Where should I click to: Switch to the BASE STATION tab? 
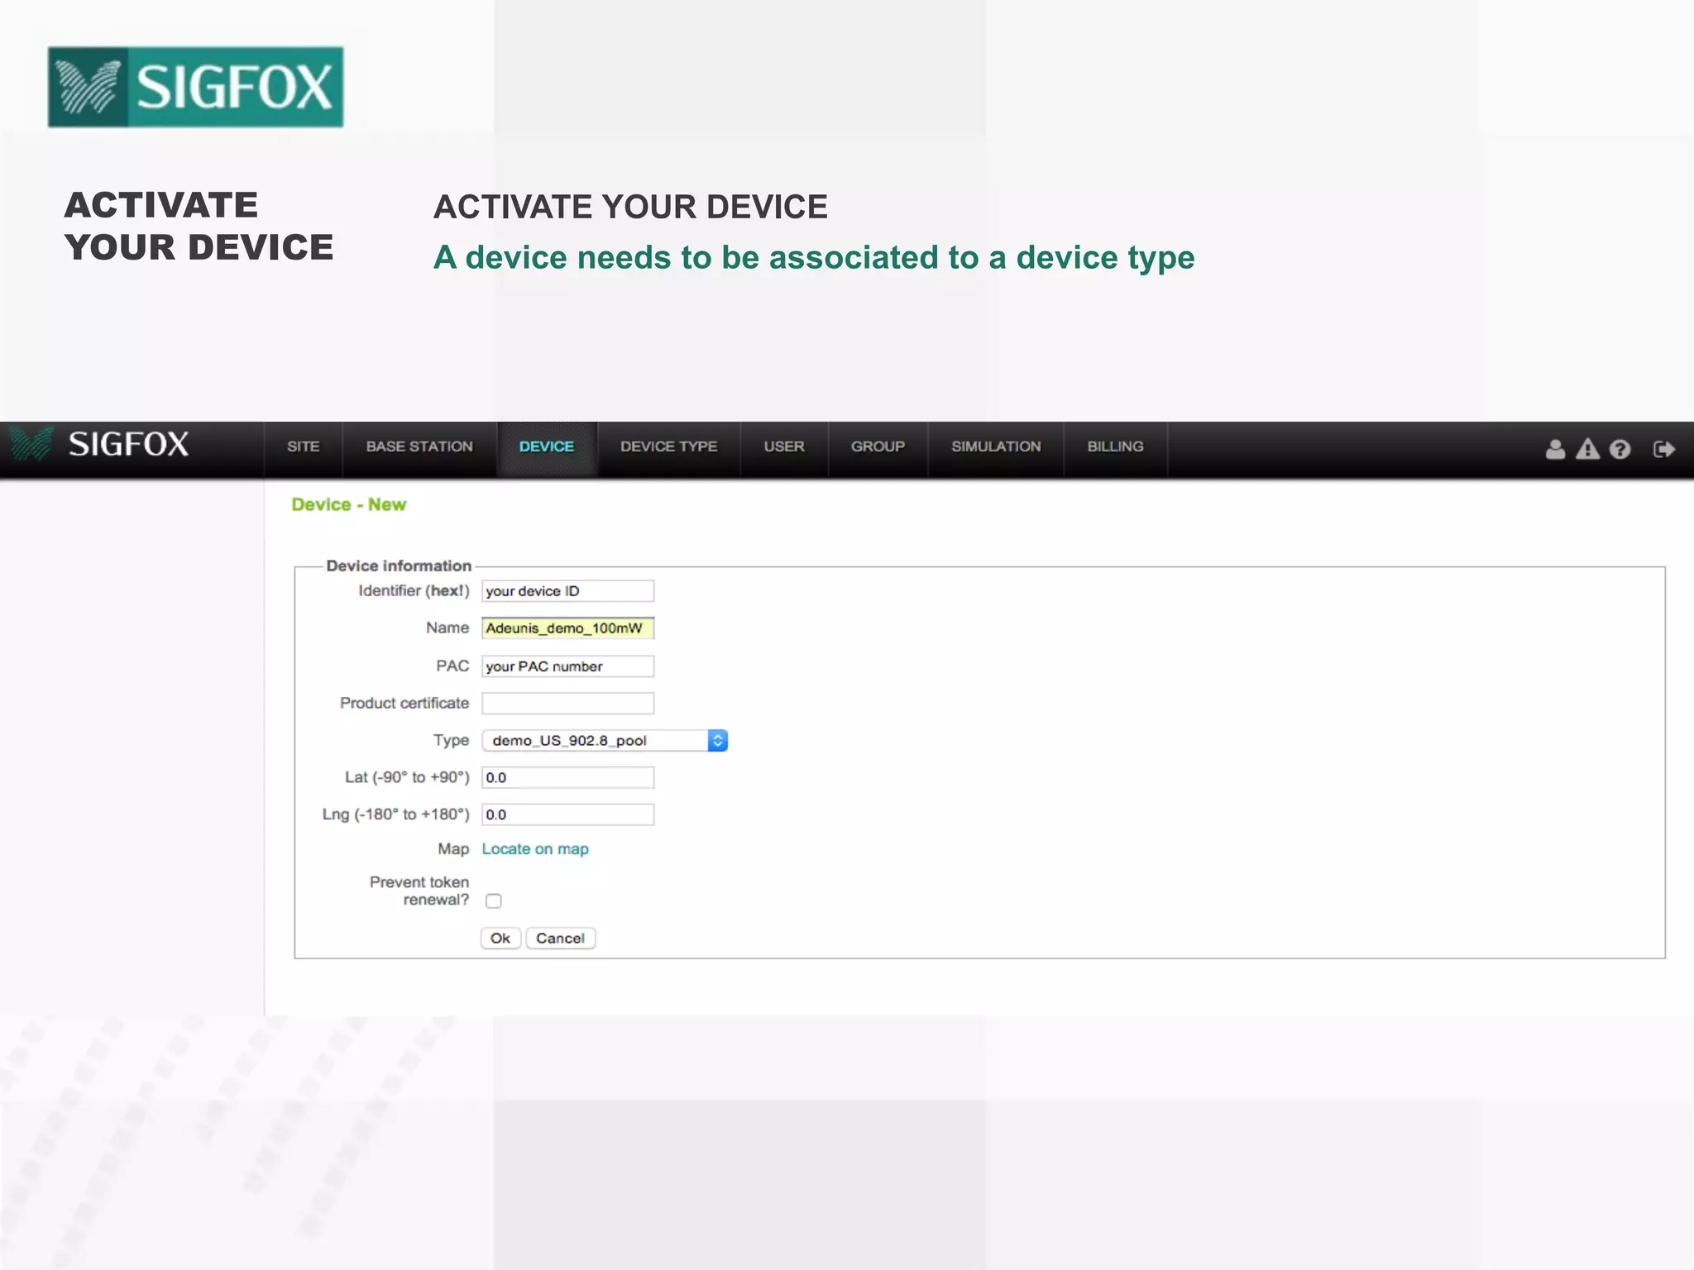pos(419,446)
